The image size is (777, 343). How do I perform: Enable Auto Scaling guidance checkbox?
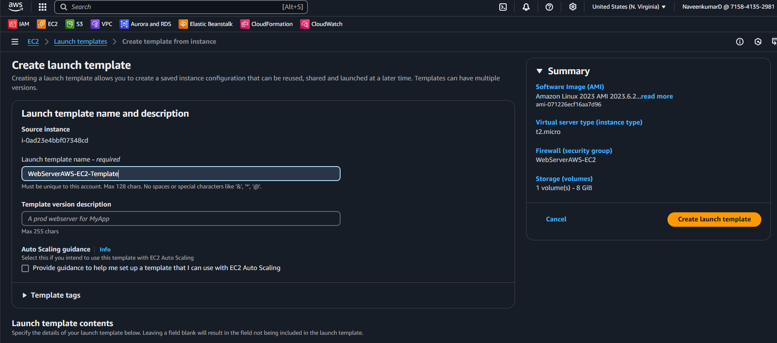tap(25, 268)
